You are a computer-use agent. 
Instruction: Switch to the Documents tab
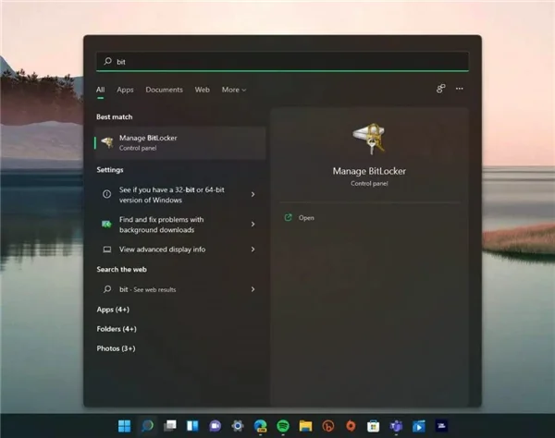coord(165,90)
